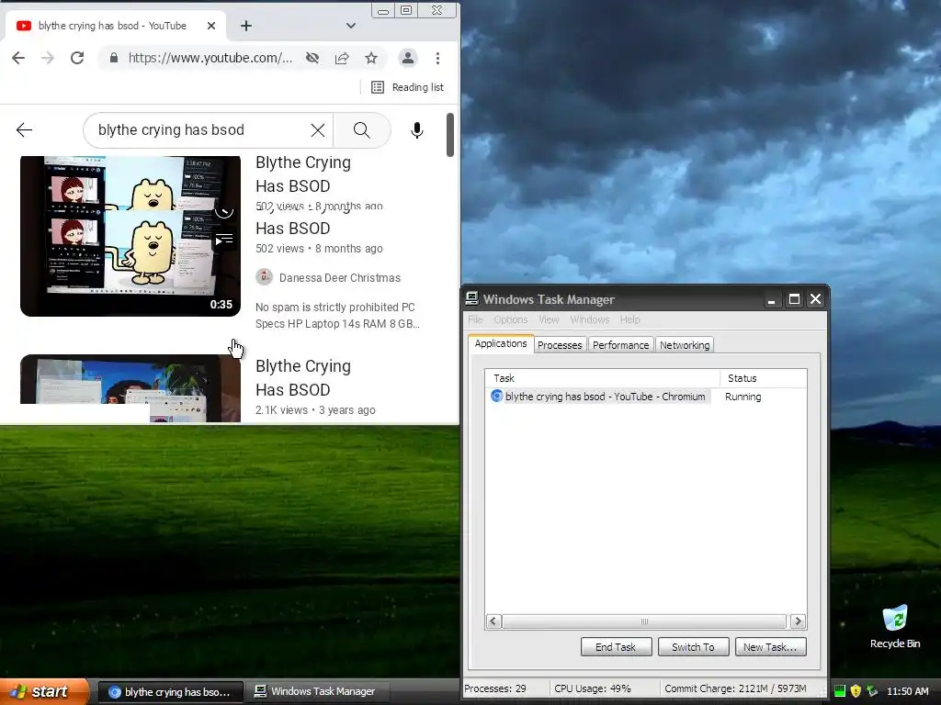Sort by the Status column header
Viewport: 941px width, 705px height.
pyautogui.click(x=764, y=378)
